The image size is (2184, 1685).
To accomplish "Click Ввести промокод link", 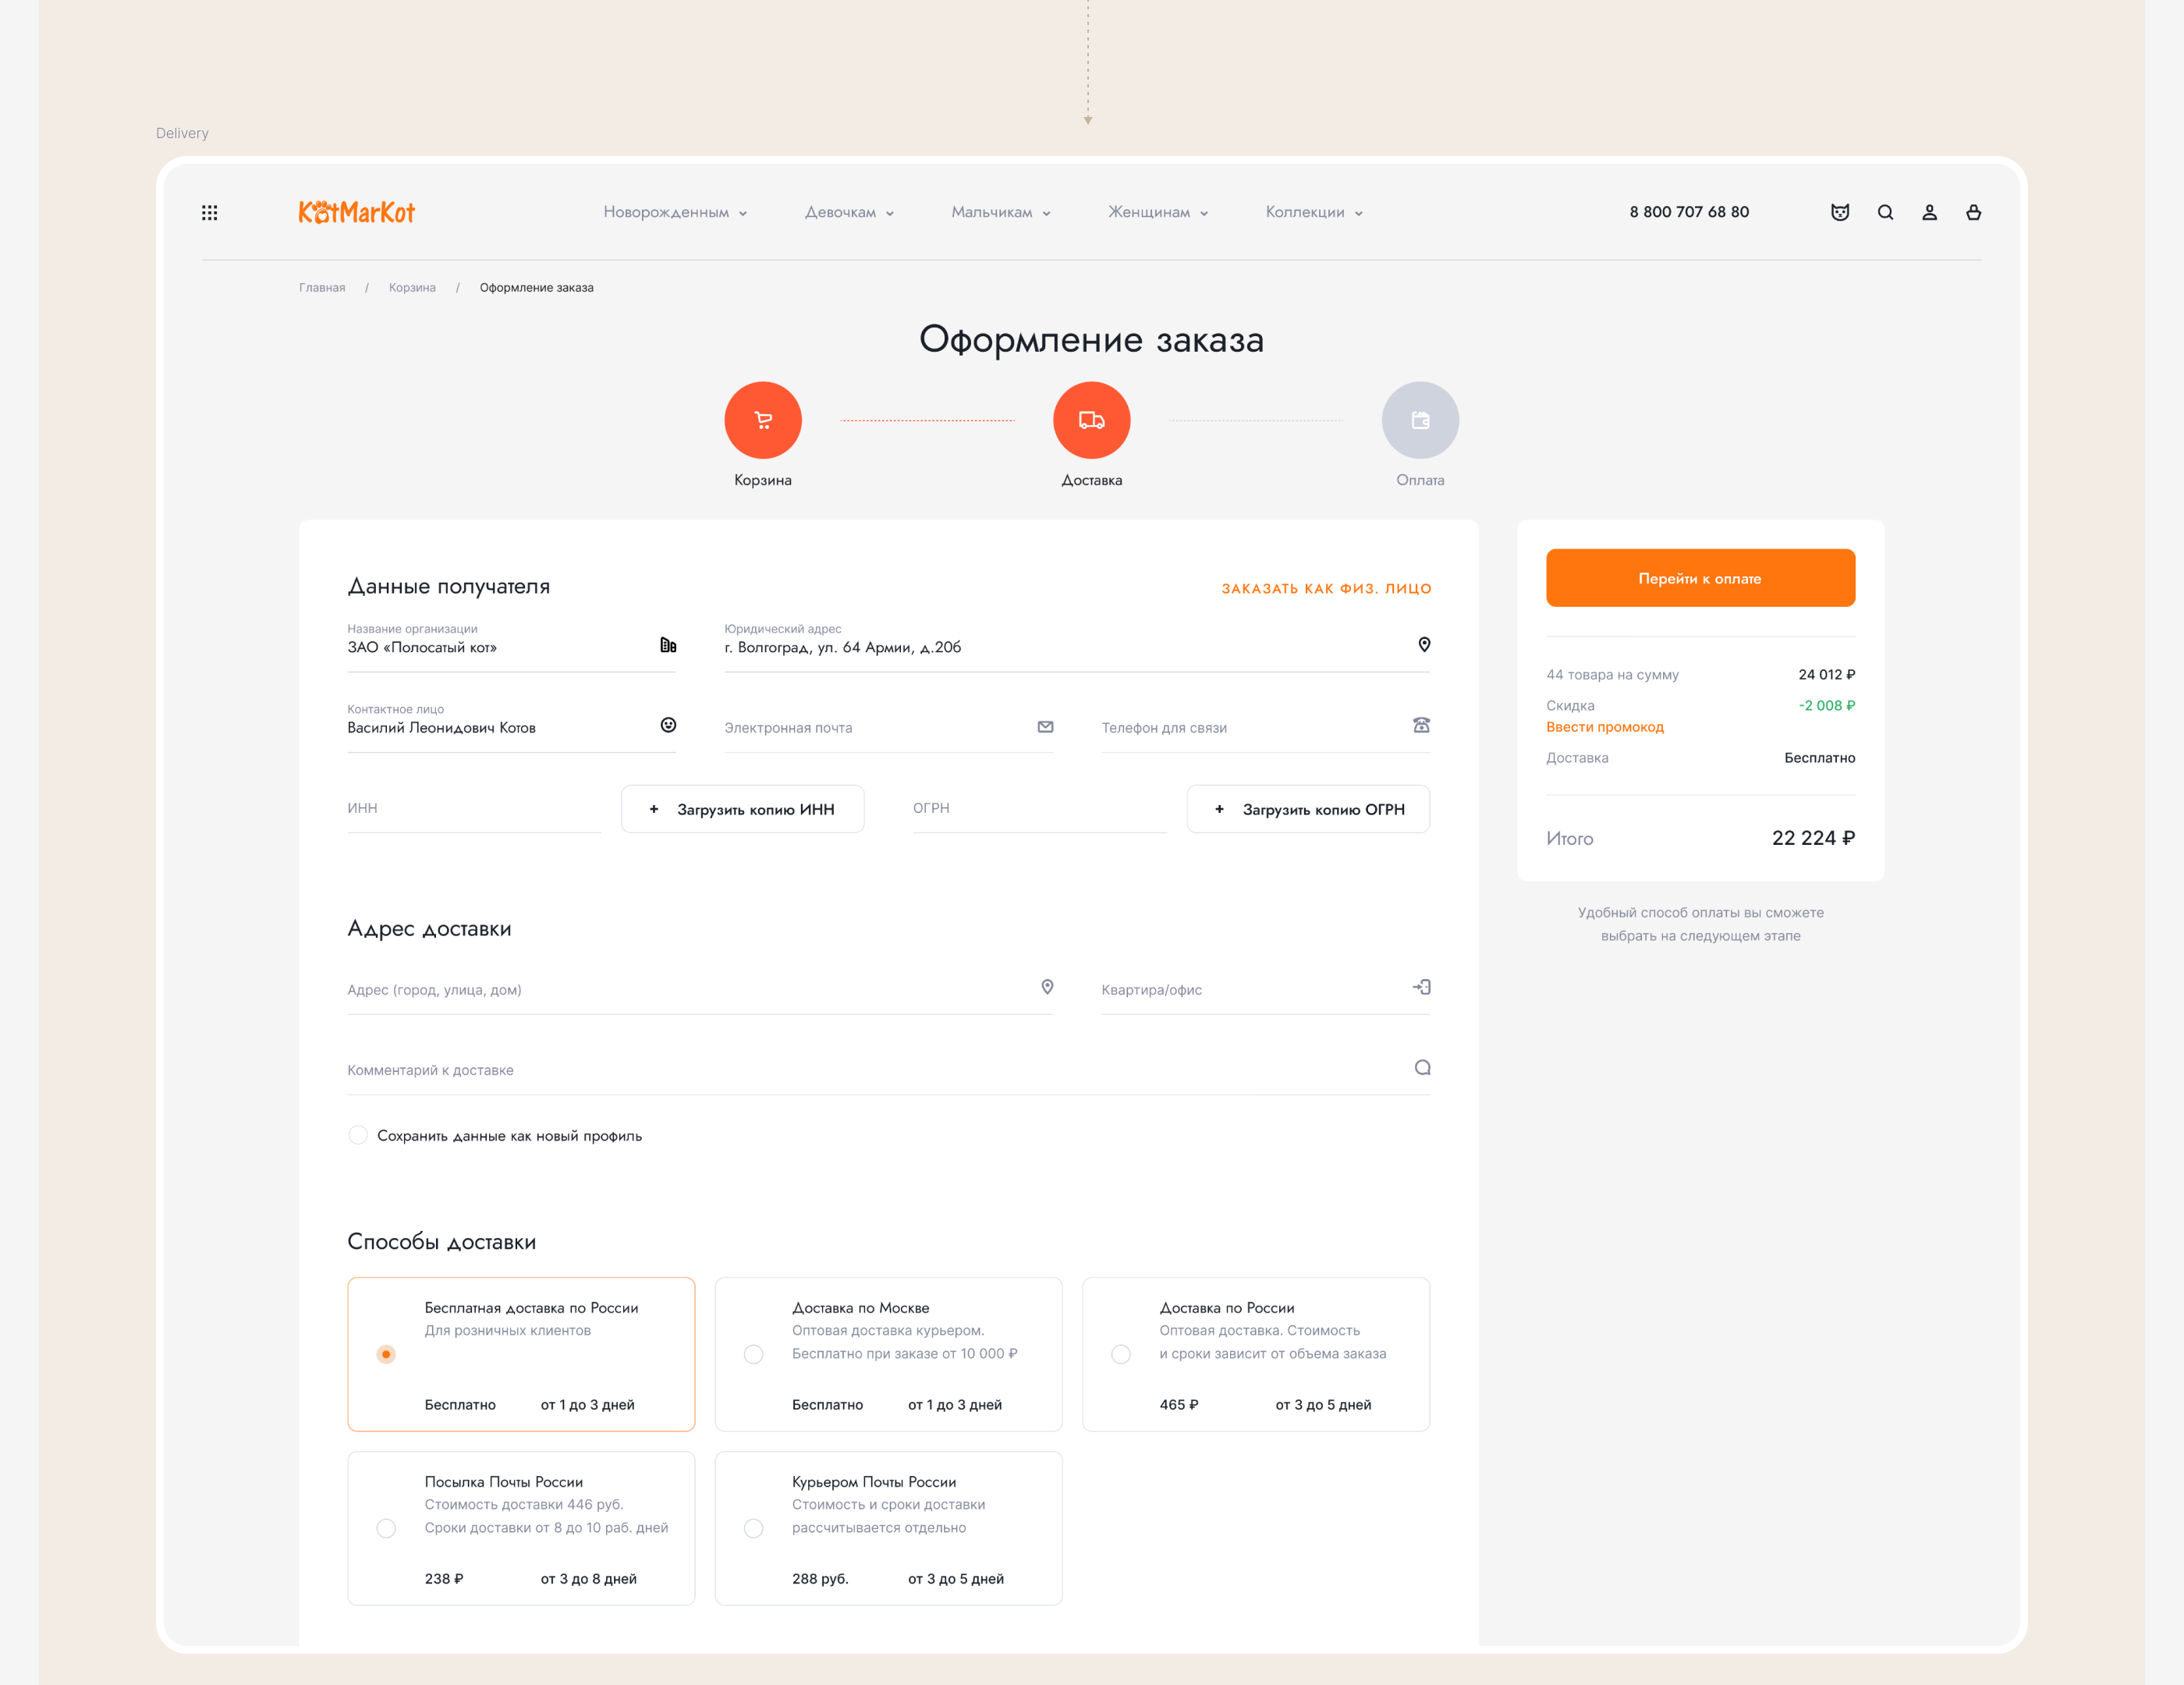I will tap(1604, 727).
